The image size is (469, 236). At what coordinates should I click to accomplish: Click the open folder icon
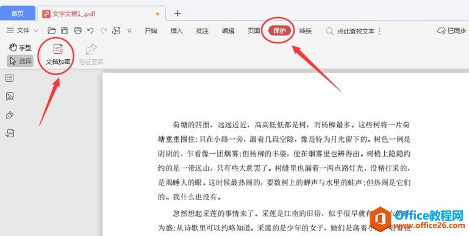(x=52, y=30)
